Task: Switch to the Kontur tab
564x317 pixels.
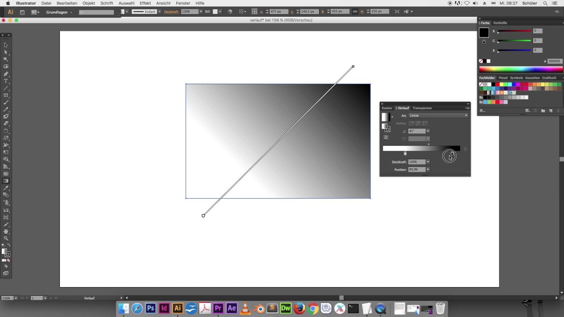Action: click(387, 108)
